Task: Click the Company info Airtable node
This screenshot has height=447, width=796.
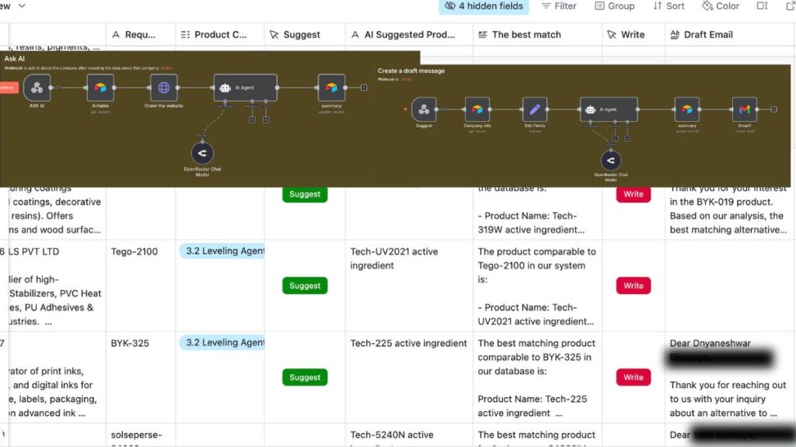Action: [477, 110]
